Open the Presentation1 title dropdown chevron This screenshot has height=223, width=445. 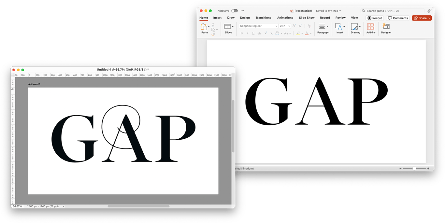click(x=340, y=11)
